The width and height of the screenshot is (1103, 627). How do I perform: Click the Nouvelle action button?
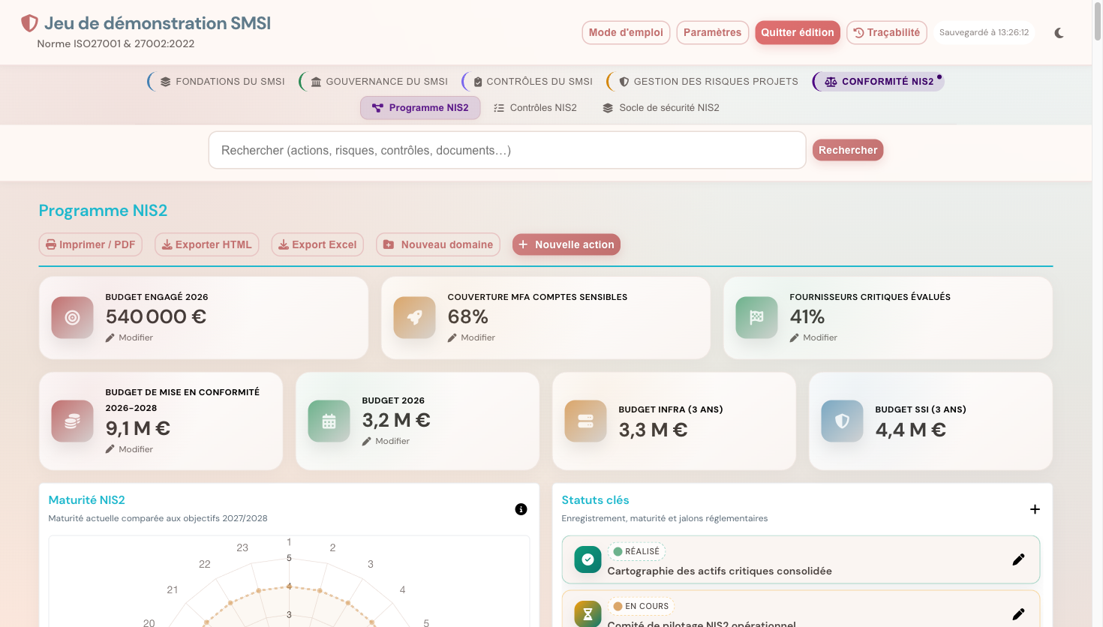[567, 244]
